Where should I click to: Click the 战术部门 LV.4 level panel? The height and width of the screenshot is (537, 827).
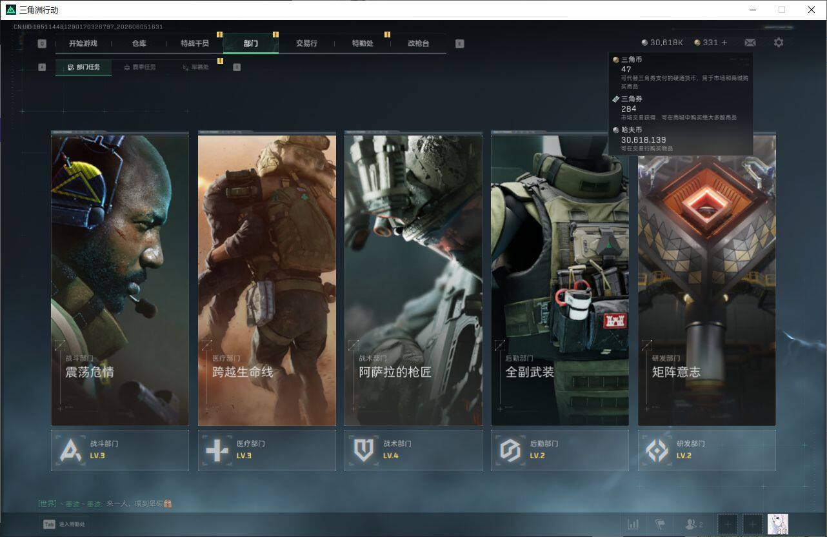click(x=413, y=450)
